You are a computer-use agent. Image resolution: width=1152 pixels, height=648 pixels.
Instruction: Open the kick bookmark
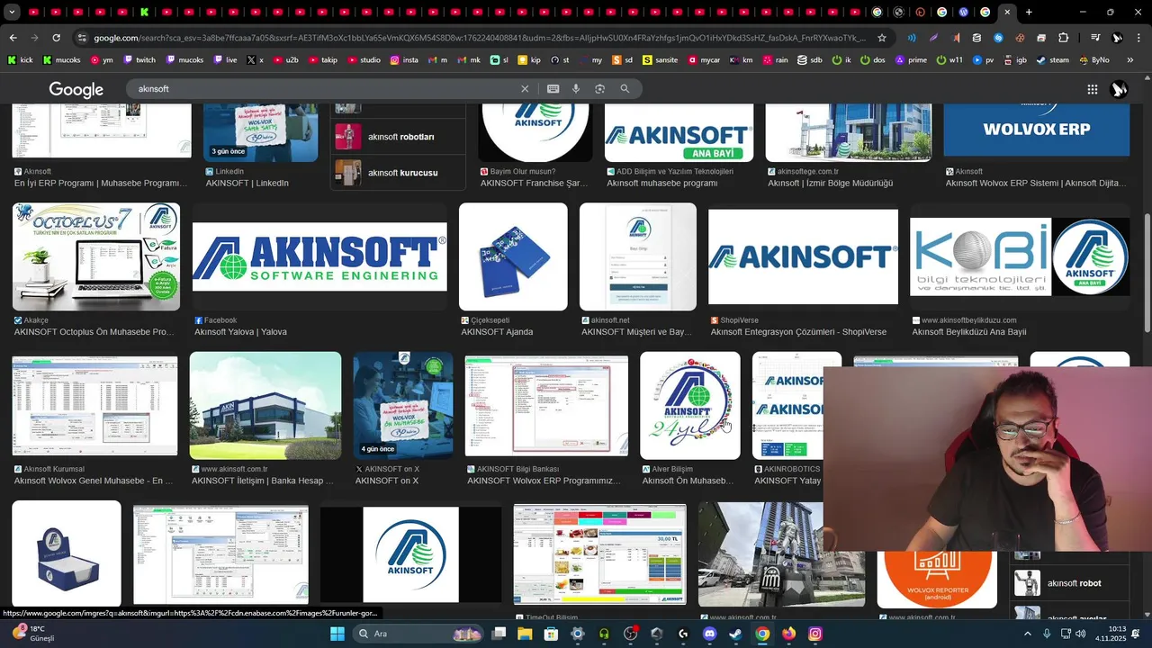click(20, 60)
